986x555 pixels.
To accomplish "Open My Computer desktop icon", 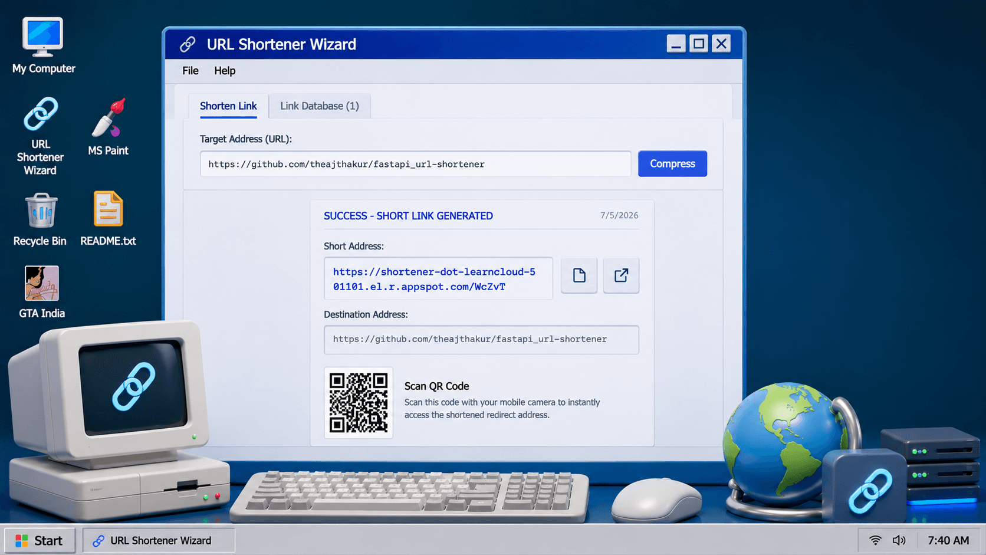I will click(43, 45).
